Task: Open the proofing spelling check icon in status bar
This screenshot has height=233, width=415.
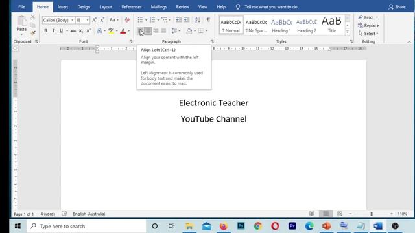Action: click(x=64, y=214)
